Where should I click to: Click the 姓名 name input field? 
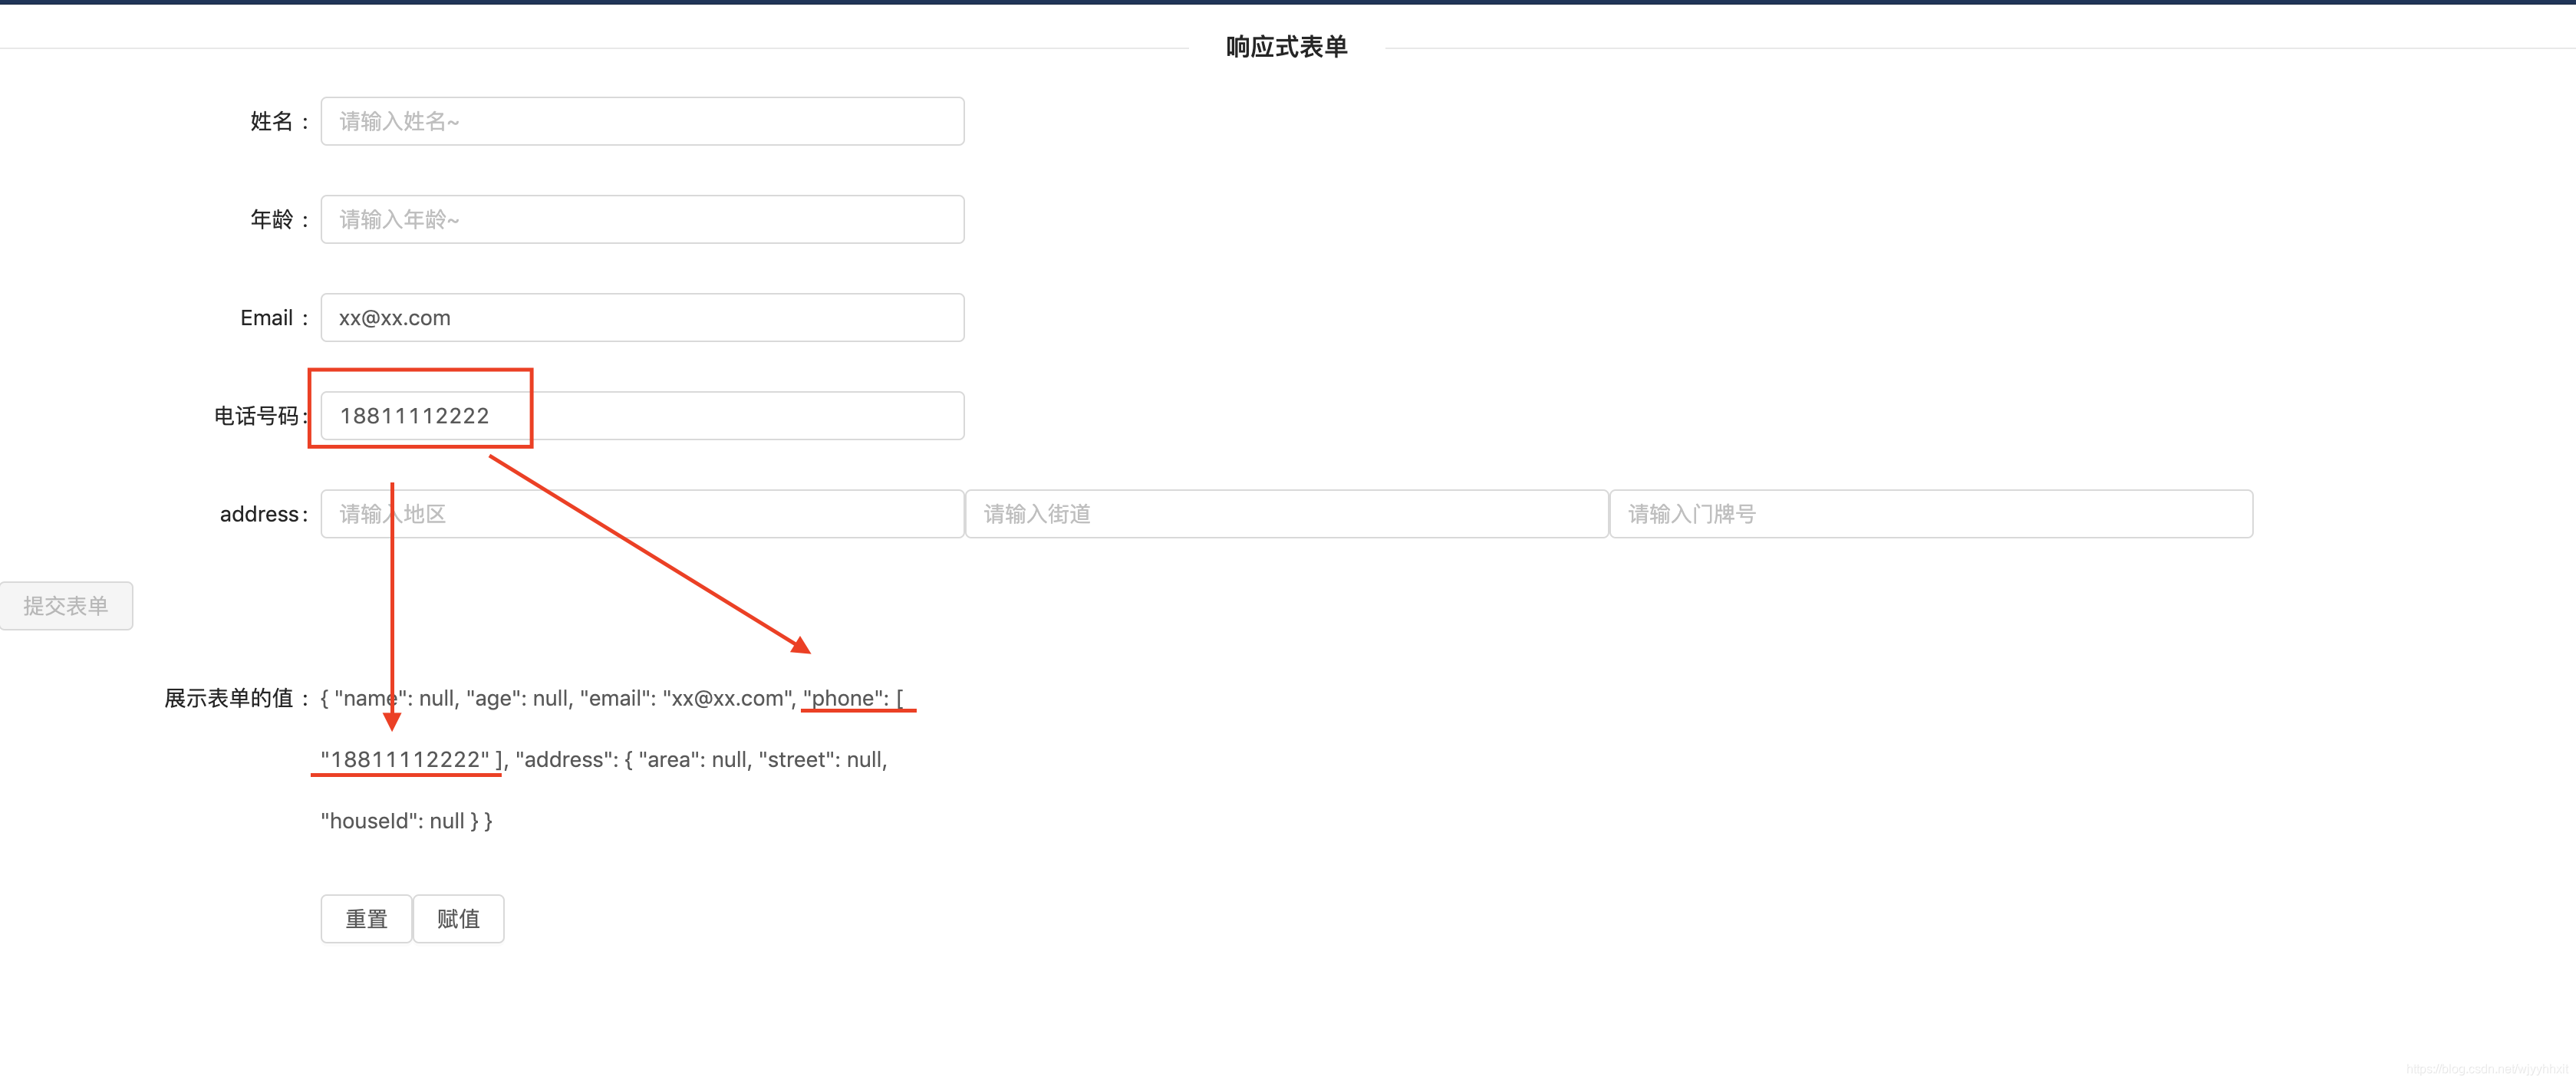pyautogui.click(x=641, y=121)
